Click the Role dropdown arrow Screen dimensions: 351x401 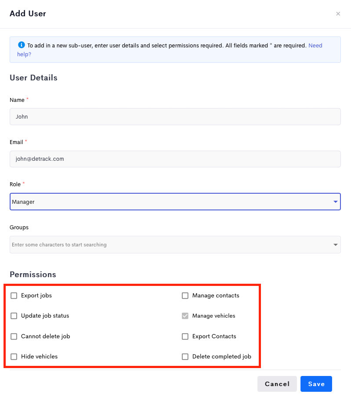pos(335,202)
